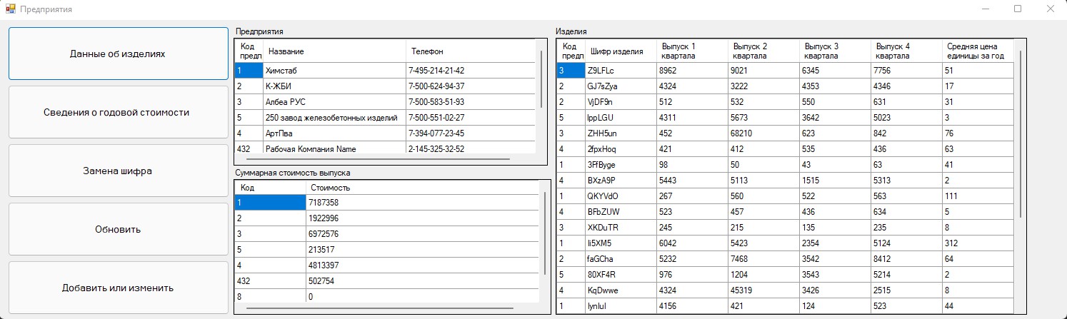Sort by "Телефон" column header
The width and height of the screenshot is (1067, 319).
(x=470, y=51)
